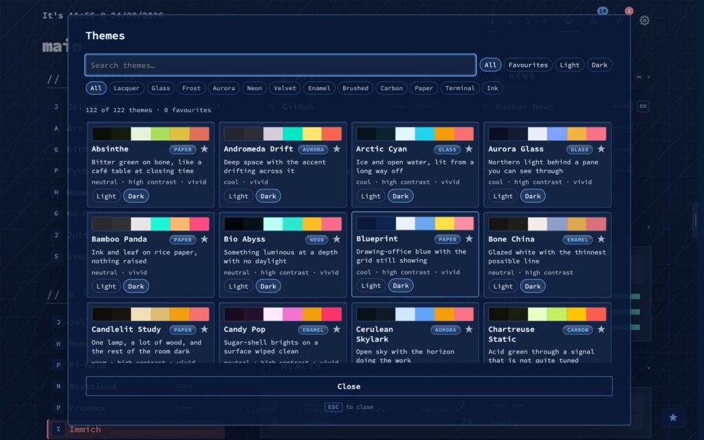Star the Cerulean Skylark theme
This screenshot has width=704, height=440.
click(x=469, y=329)
